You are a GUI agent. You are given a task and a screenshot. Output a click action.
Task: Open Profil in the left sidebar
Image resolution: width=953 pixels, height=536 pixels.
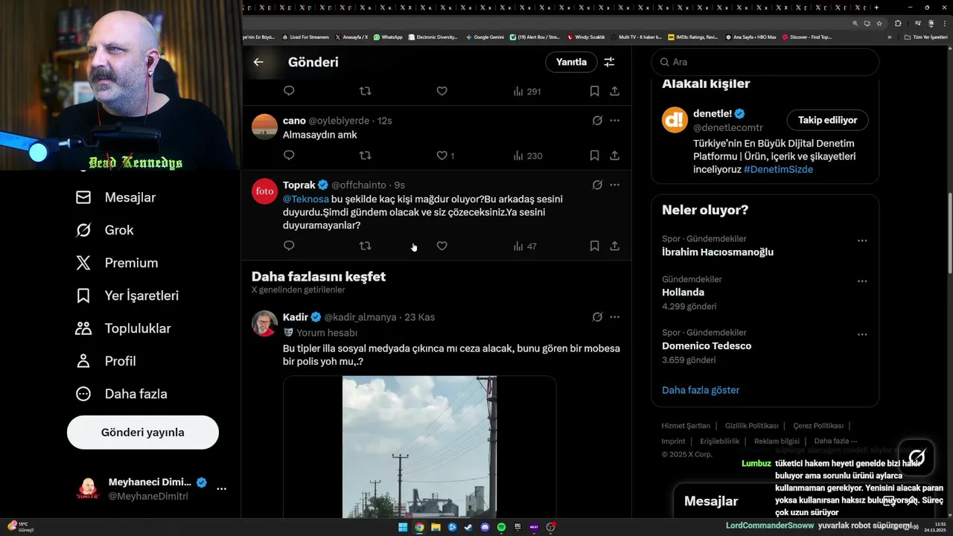[x=106, y=361]
